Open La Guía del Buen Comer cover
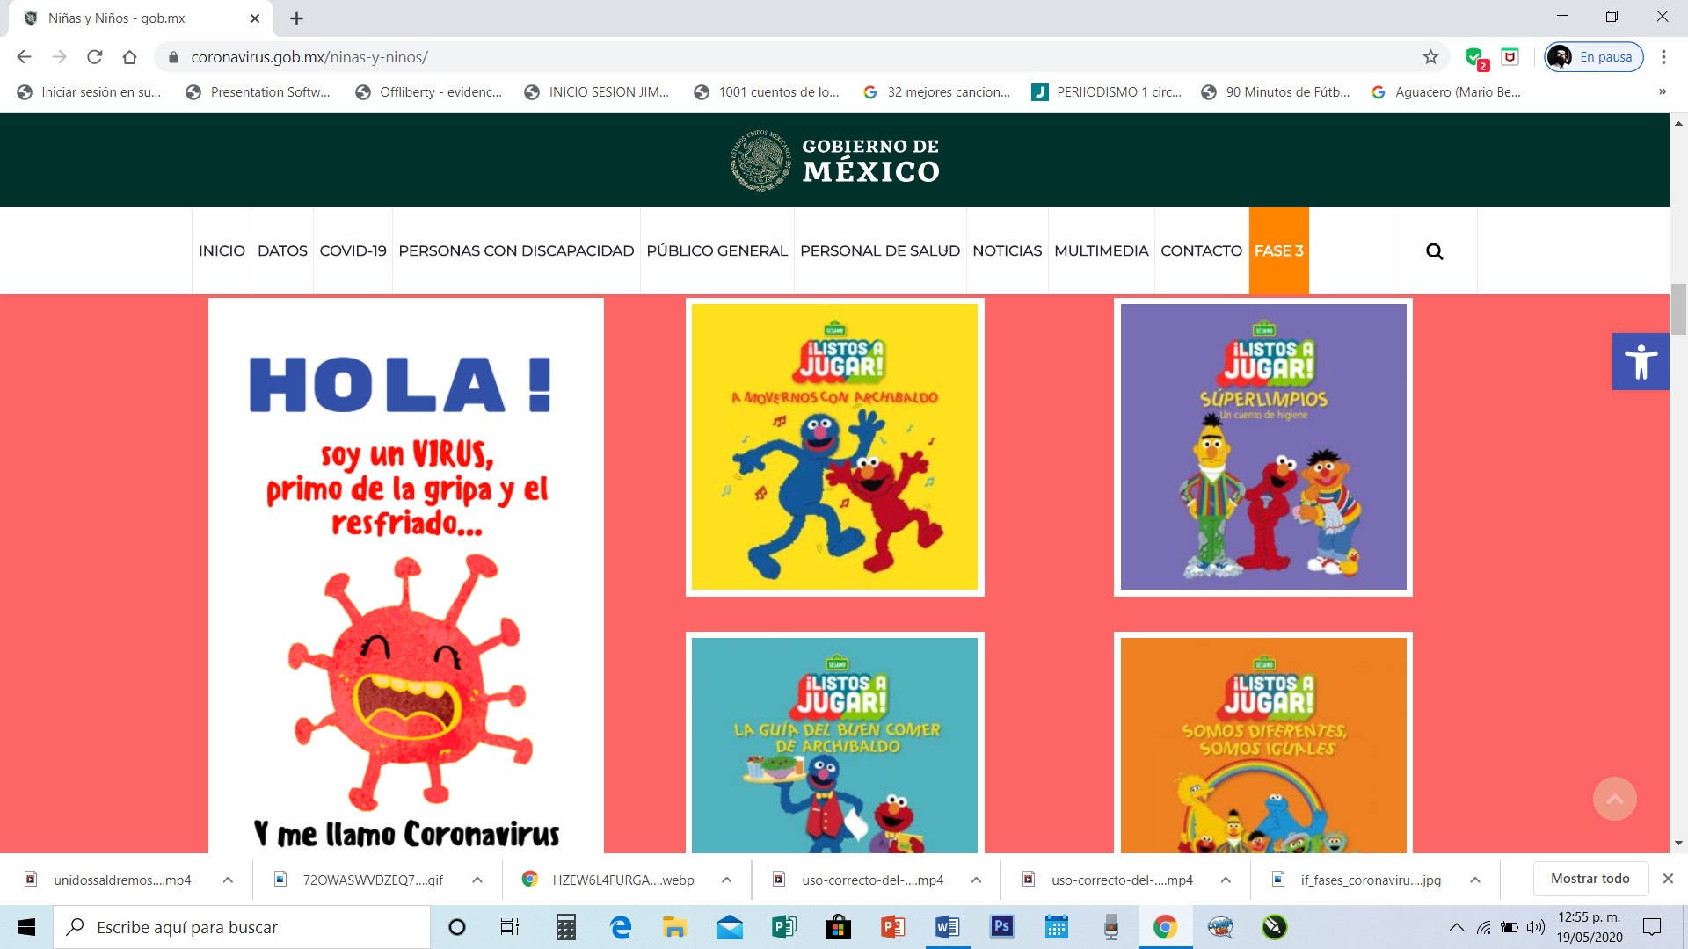1688x949 pixels. point(834,743)
